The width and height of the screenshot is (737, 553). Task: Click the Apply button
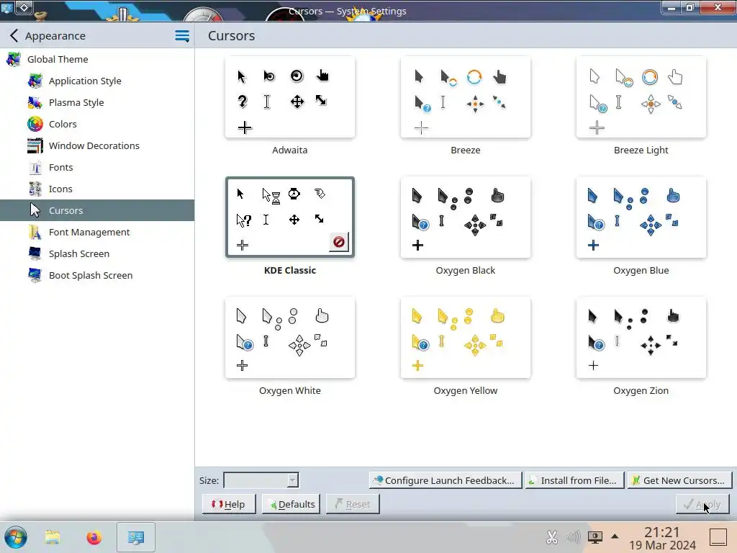click(702, 504)
